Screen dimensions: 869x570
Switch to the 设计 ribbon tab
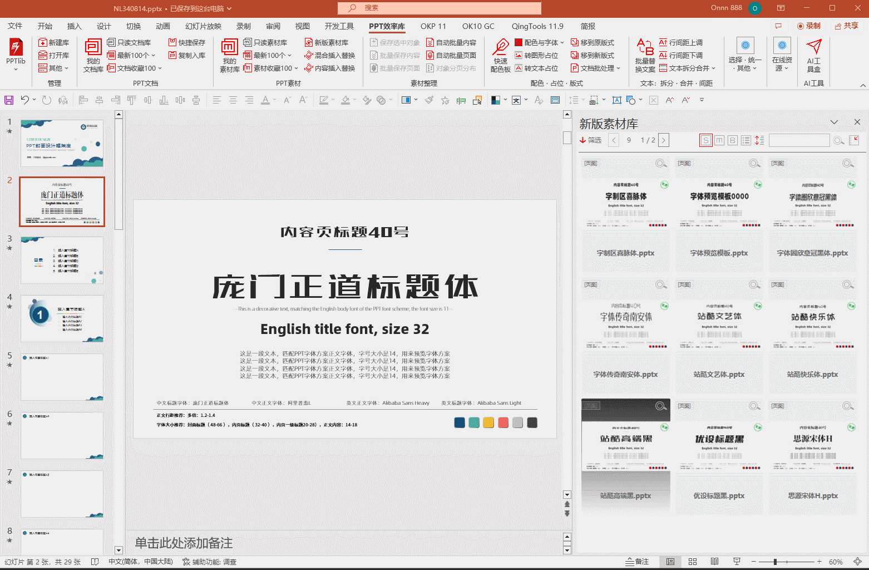104,26
